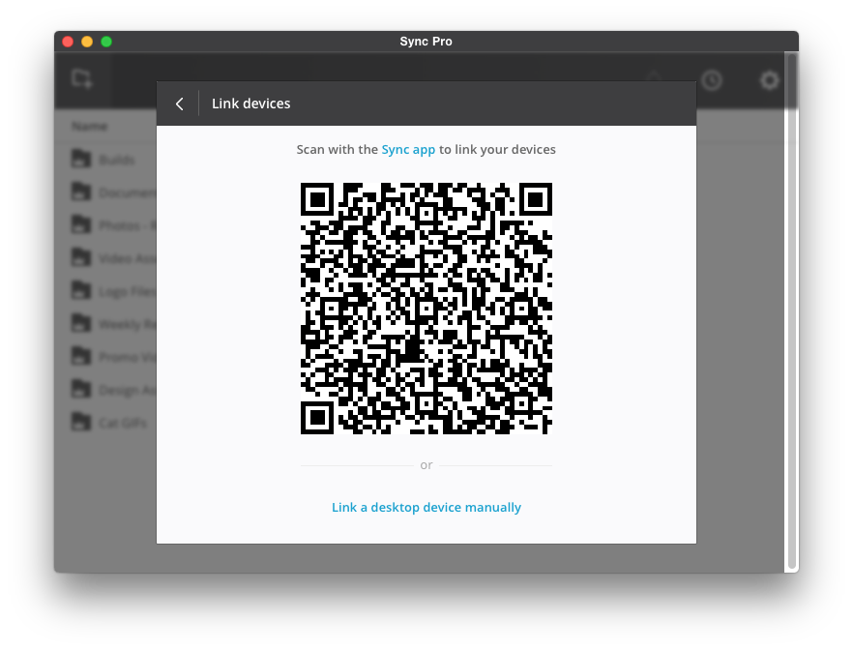853x650 pixels.
Task: Maximize the Sync Pro window with green button
Action: pyautogui.click(x=106, y=42)
